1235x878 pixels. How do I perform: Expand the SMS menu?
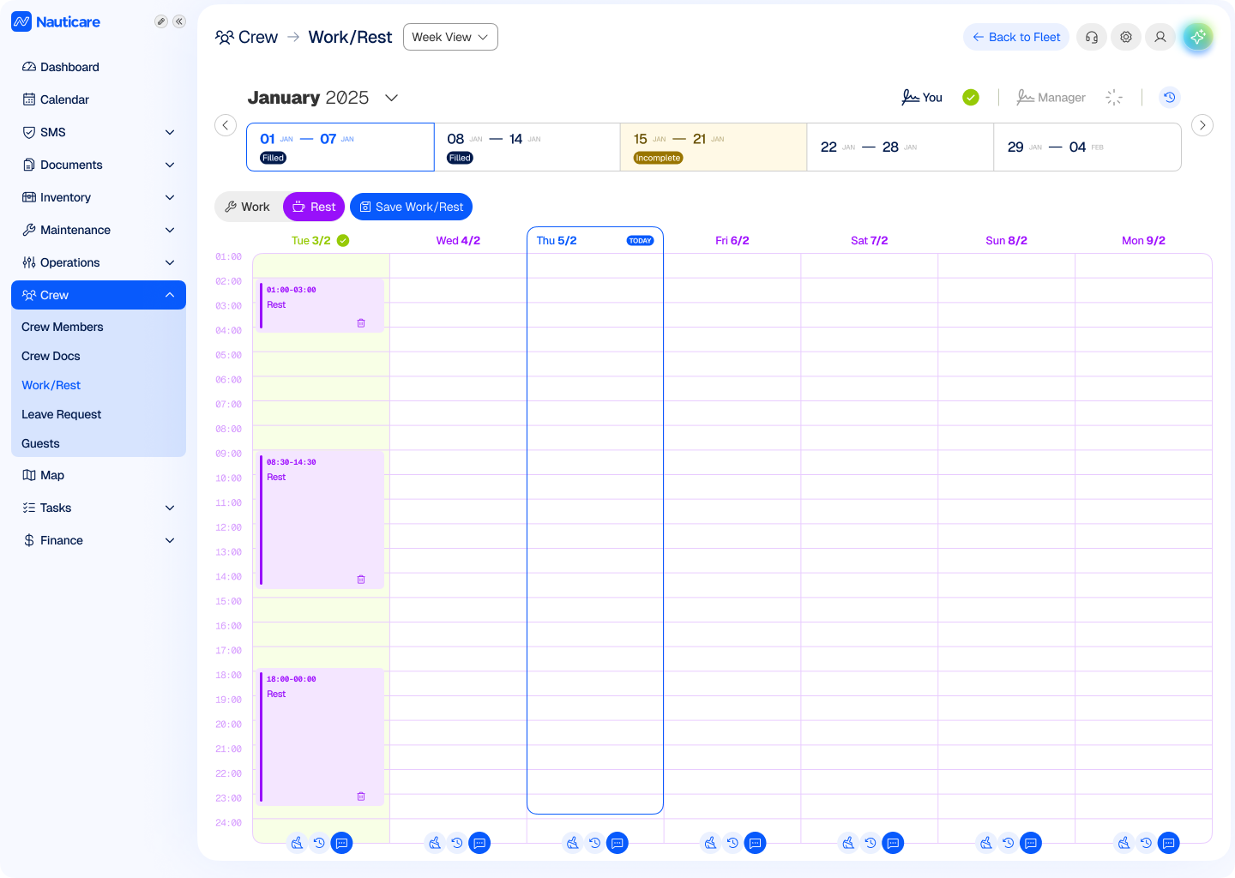pos(99,132)
